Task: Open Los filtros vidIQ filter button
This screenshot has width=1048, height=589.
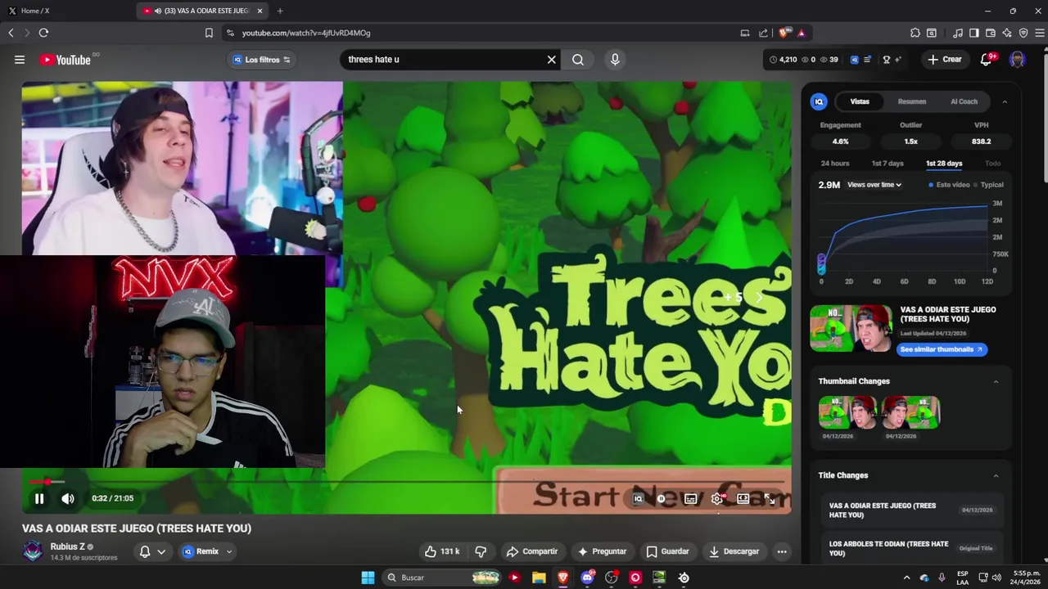Action: point(262,60)
